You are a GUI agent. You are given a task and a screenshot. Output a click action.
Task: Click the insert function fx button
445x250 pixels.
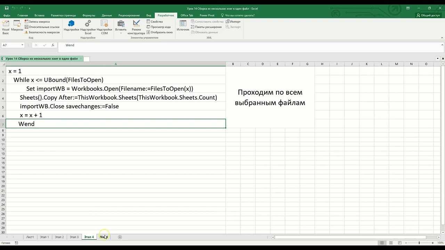point(53,45)
